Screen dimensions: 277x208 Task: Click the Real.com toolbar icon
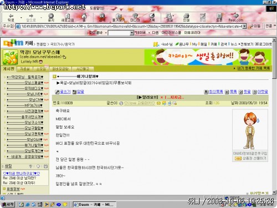pyautogui.click(x=236, y=18)
